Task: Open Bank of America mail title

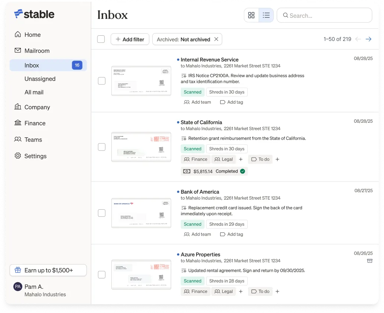Action: 200,192
